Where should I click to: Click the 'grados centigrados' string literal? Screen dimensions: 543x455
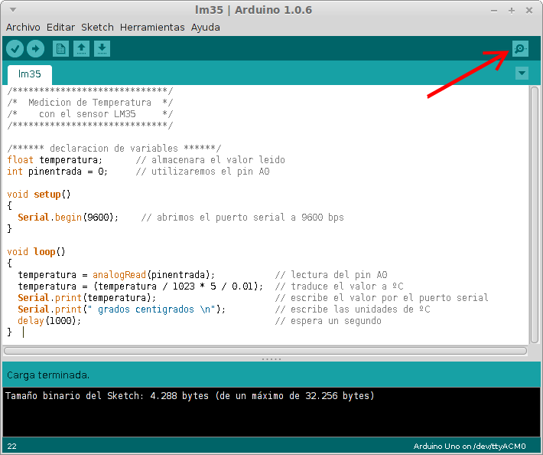[x=151, y=309]
